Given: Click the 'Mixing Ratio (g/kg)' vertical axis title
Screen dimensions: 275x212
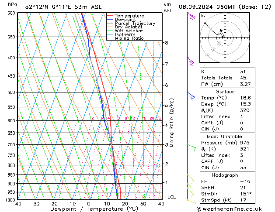Looking at the screenshot, I should click(171, 123).
